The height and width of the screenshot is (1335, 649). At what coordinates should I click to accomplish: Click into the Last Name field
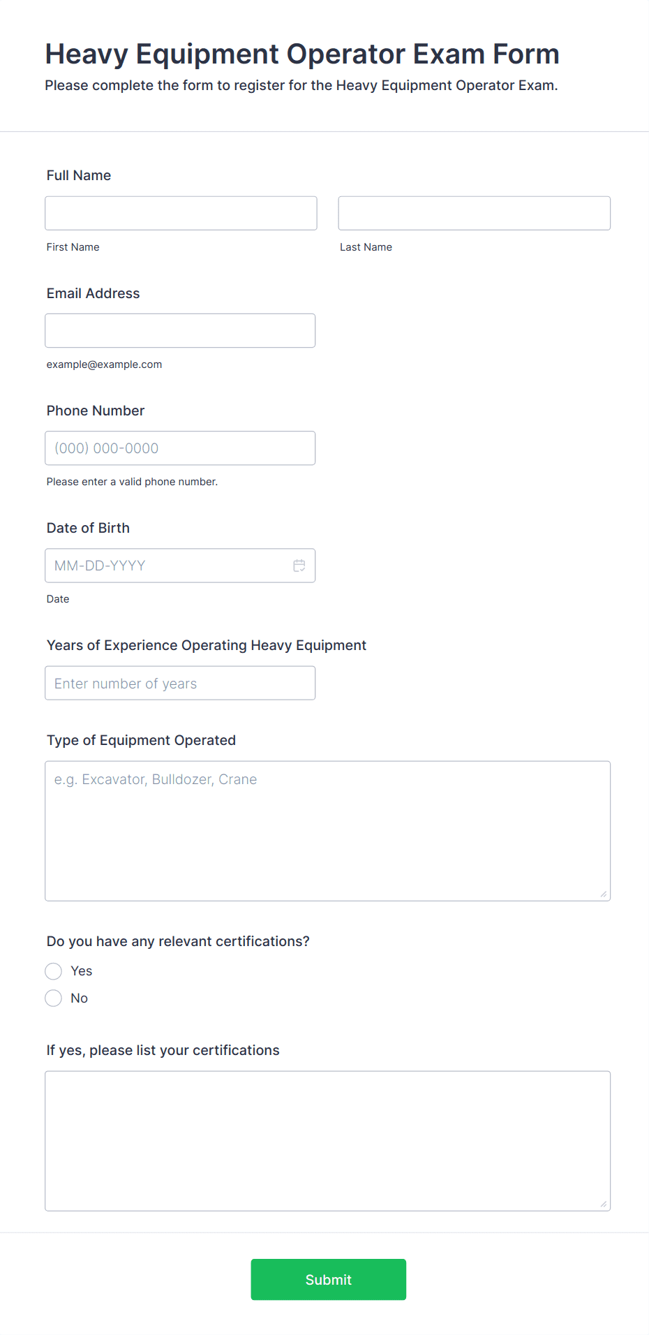click(474, 213)
